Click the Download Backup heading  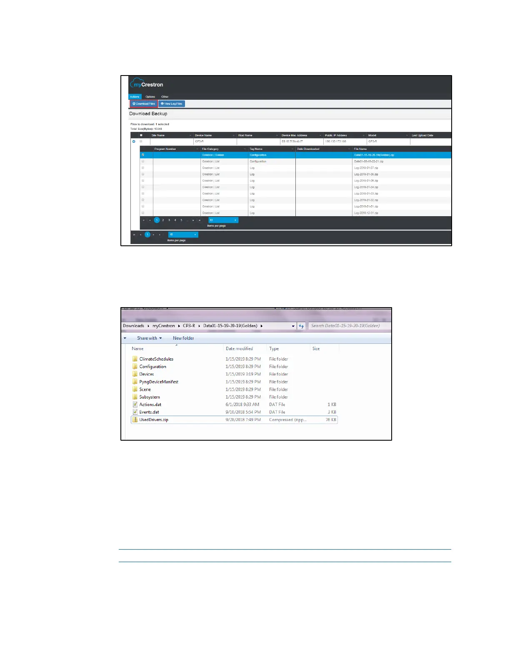tap(148, 114)
